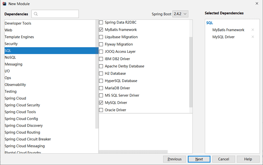263x165 pixels.
Task: Tick the Flyway Migration checkbox
Action: [x=101, y=44]
